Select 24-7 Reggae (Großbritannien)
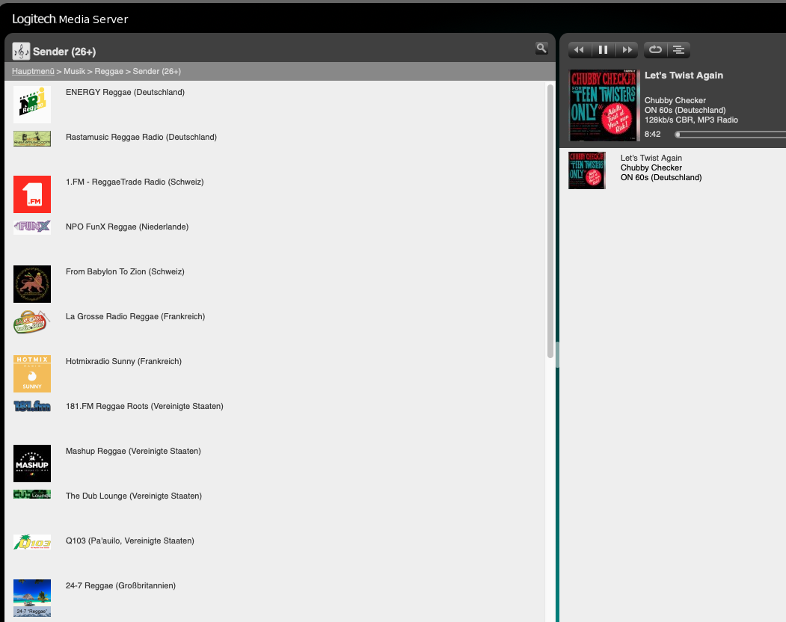This screenshot has height=622, width=786. [121, 585]
